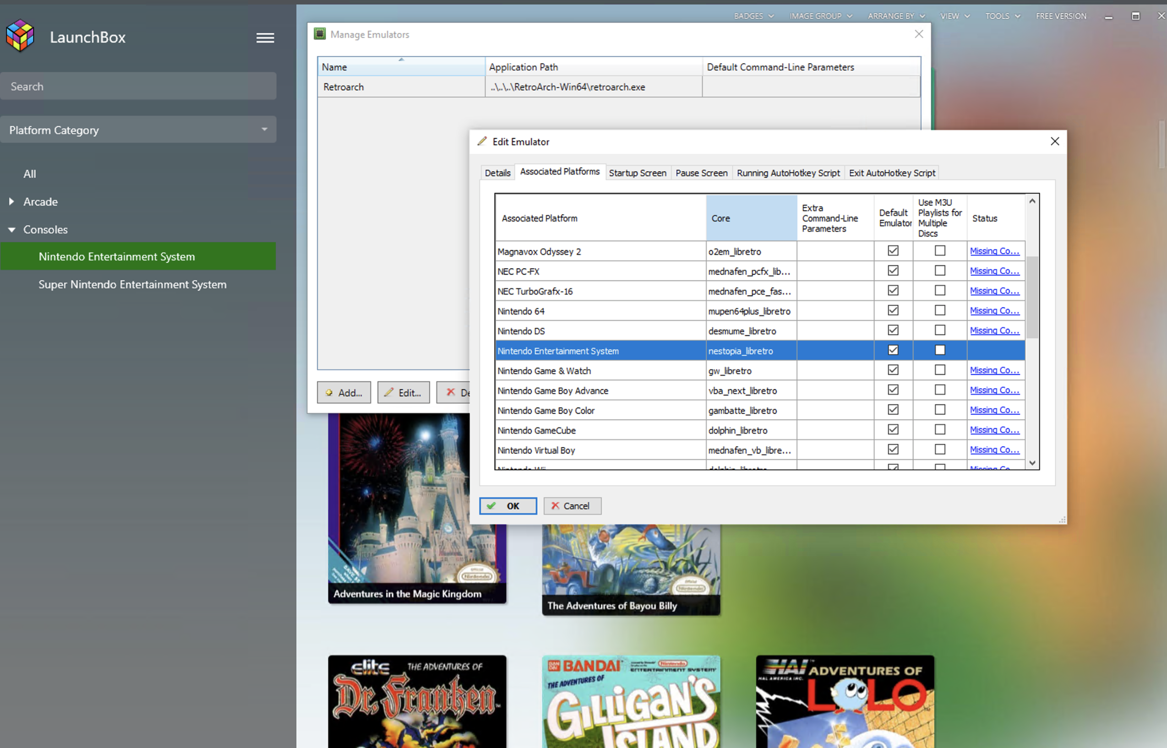Select Nintendo Entertainment System in the sidebar

[138, 256]
